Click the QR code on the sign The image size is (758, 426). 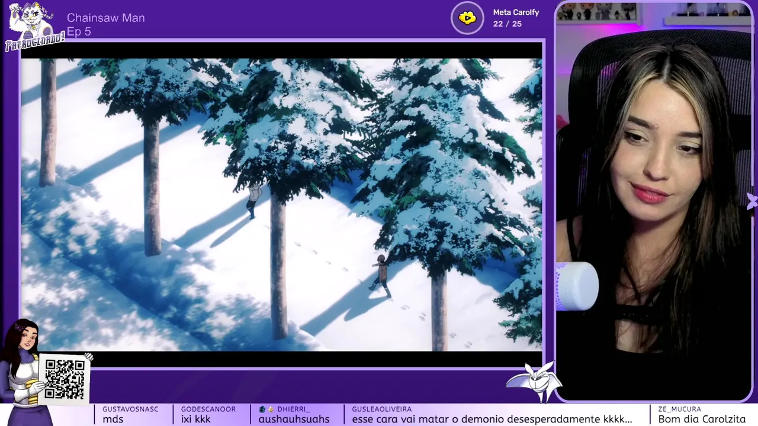(65, 379)
